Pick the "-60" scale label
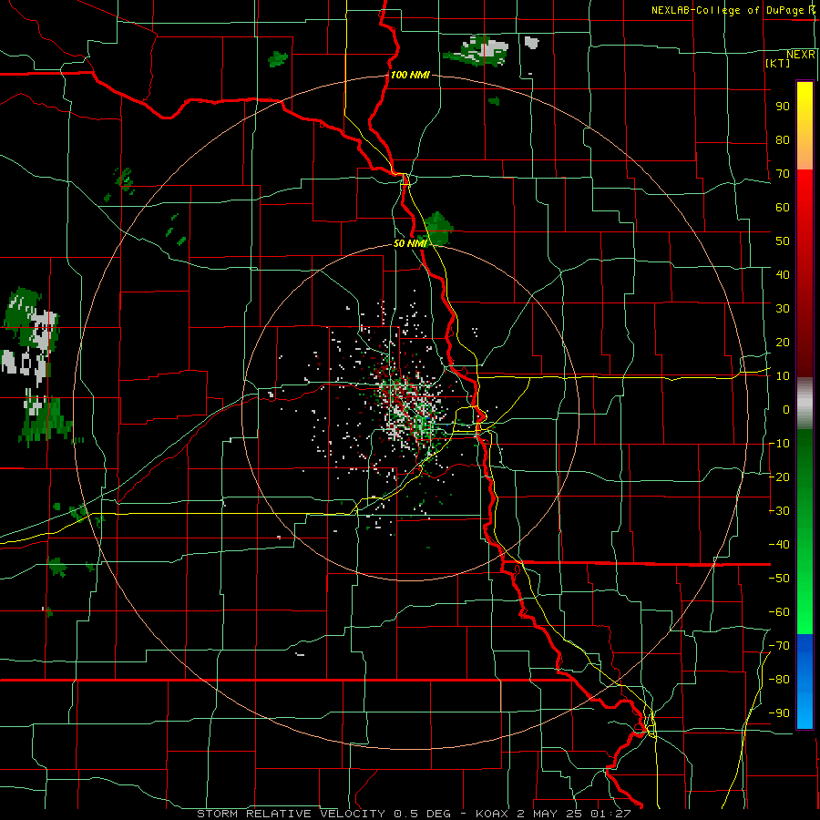This screenshot has height=820, width=820. point(779,612)
